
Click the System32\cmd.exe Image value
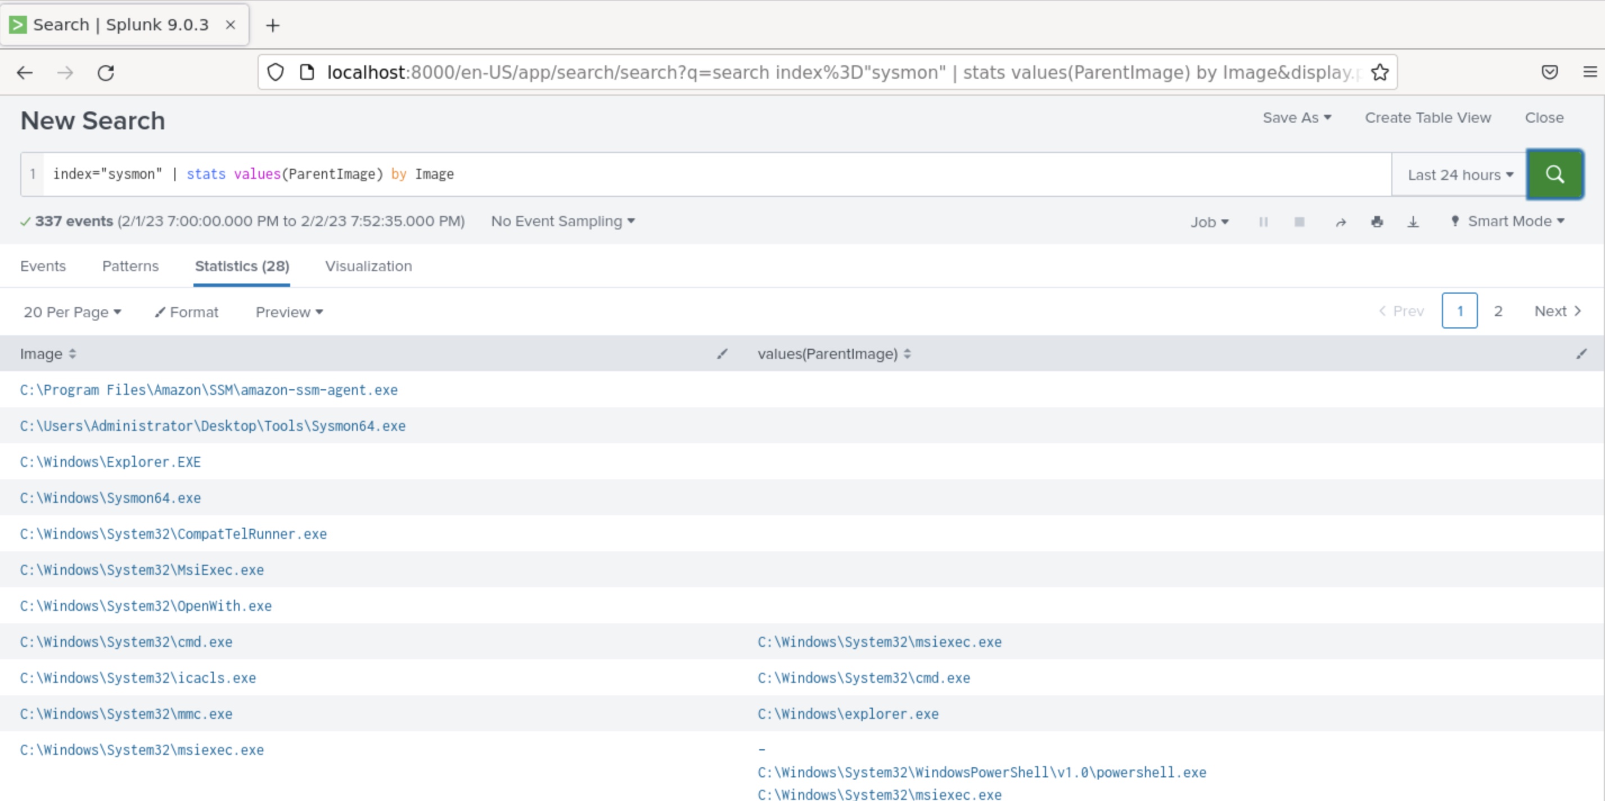click(x=126, y=642)
